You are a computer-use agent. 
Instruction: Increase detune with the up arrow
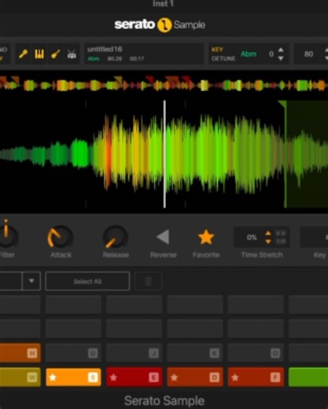point(281,50)
